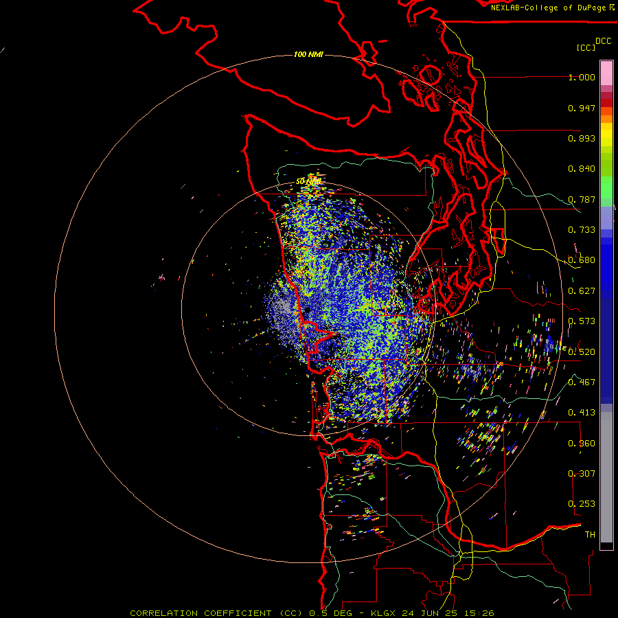Select the 0.627 legend value

(x=582, y=291)
